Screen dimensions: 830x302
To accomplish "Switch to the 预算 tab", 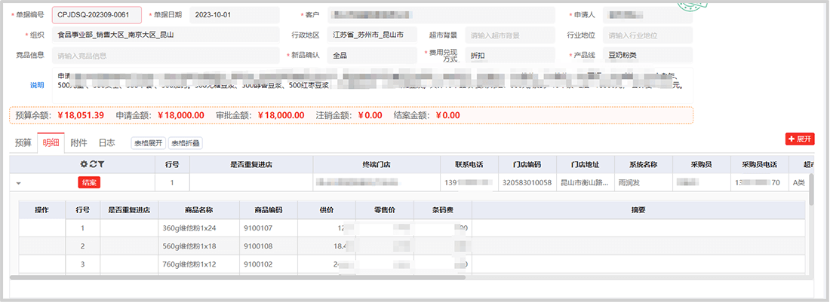I will tap(23, 142).
